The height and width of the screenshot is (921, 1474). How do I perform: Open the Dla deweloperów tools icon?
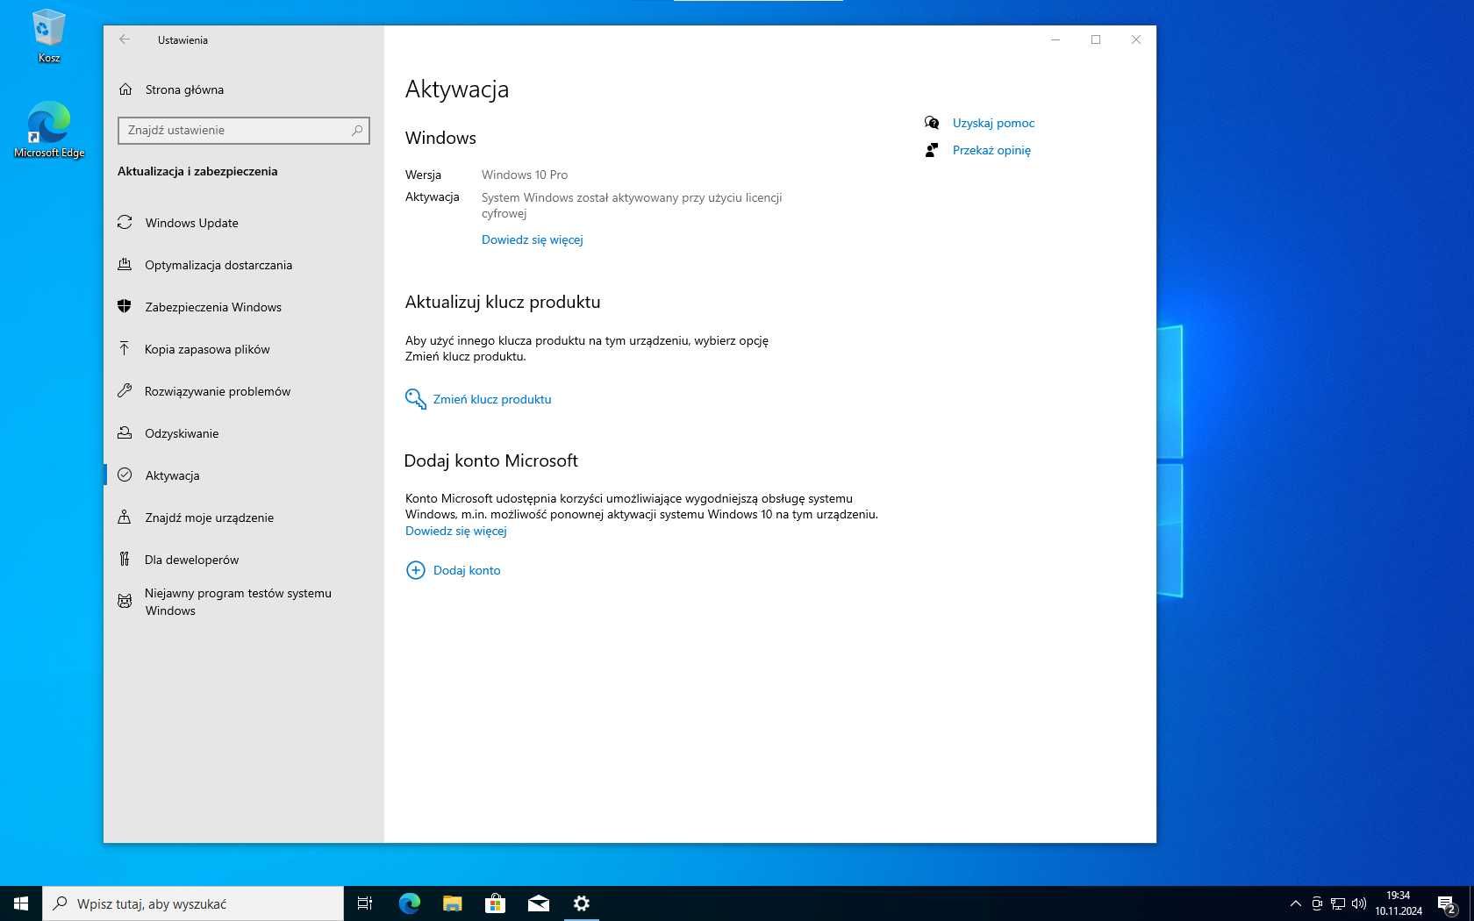(125, 560)
